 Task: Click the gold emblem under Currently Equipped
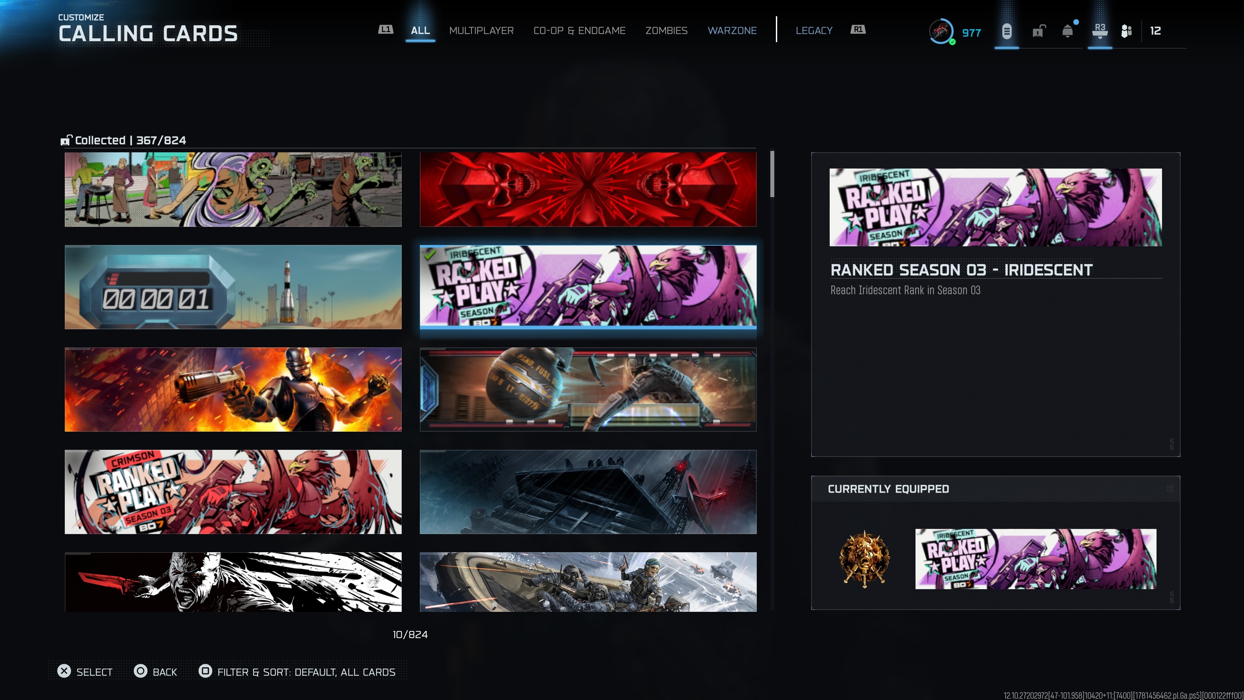864,559
